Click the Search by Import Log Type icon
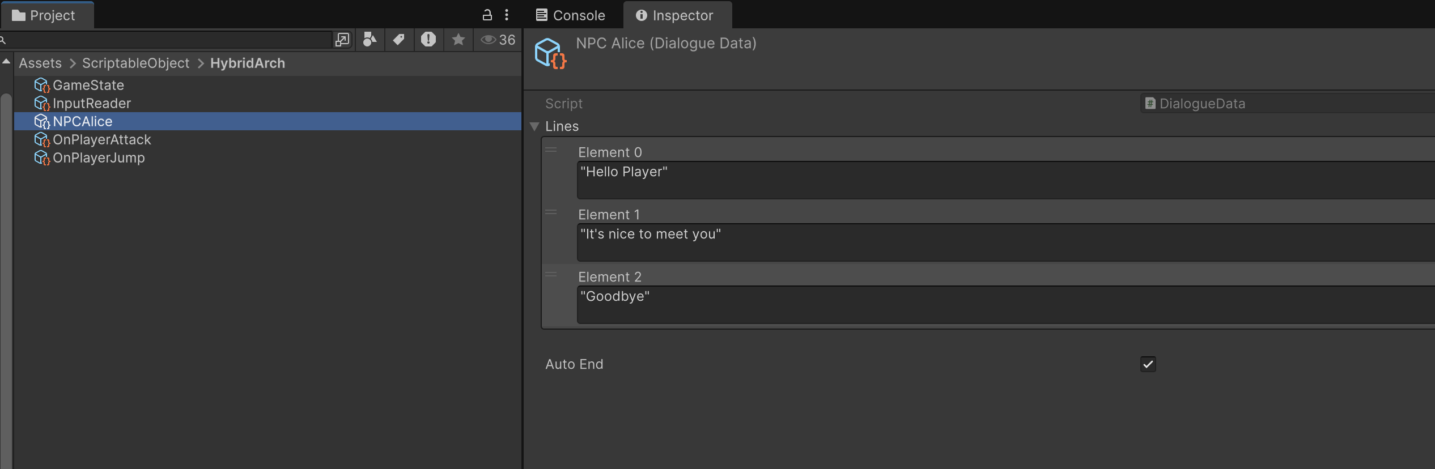The height and width of the screenshot is (469, 1435). coord(428,40)
